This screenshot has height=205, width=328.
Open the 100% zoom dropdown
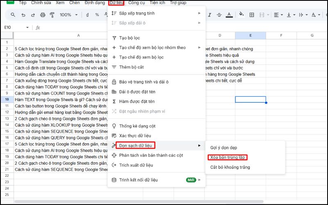click(x=68, y=15)
